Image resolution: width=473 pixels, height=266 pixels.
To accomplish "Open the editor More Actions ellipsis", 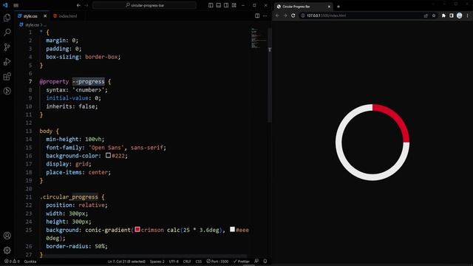I will [265, 16].
